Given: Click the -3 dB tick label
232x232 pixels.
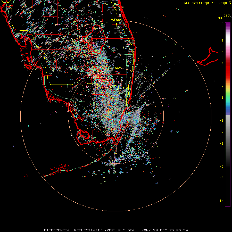Looking at the screenshot, I should pos(221,144).
